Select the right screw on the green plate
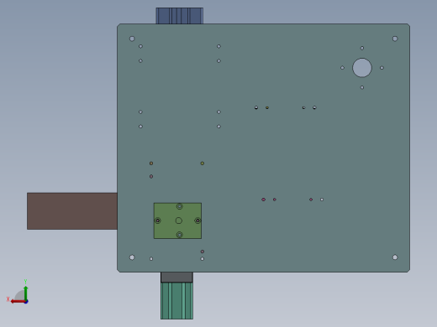Screen dimensions: 437x327 point(197,221)
